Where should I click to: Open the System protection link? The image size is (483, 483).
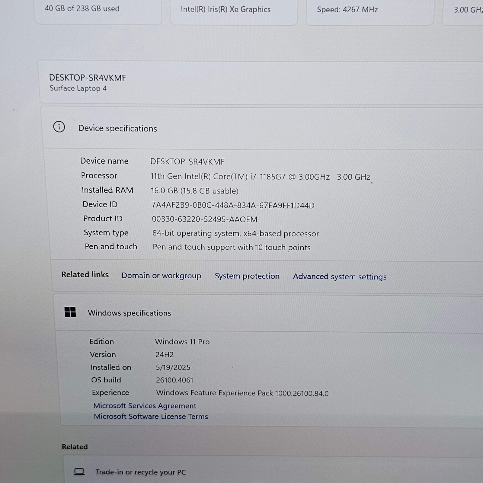(x=247, y=276)
